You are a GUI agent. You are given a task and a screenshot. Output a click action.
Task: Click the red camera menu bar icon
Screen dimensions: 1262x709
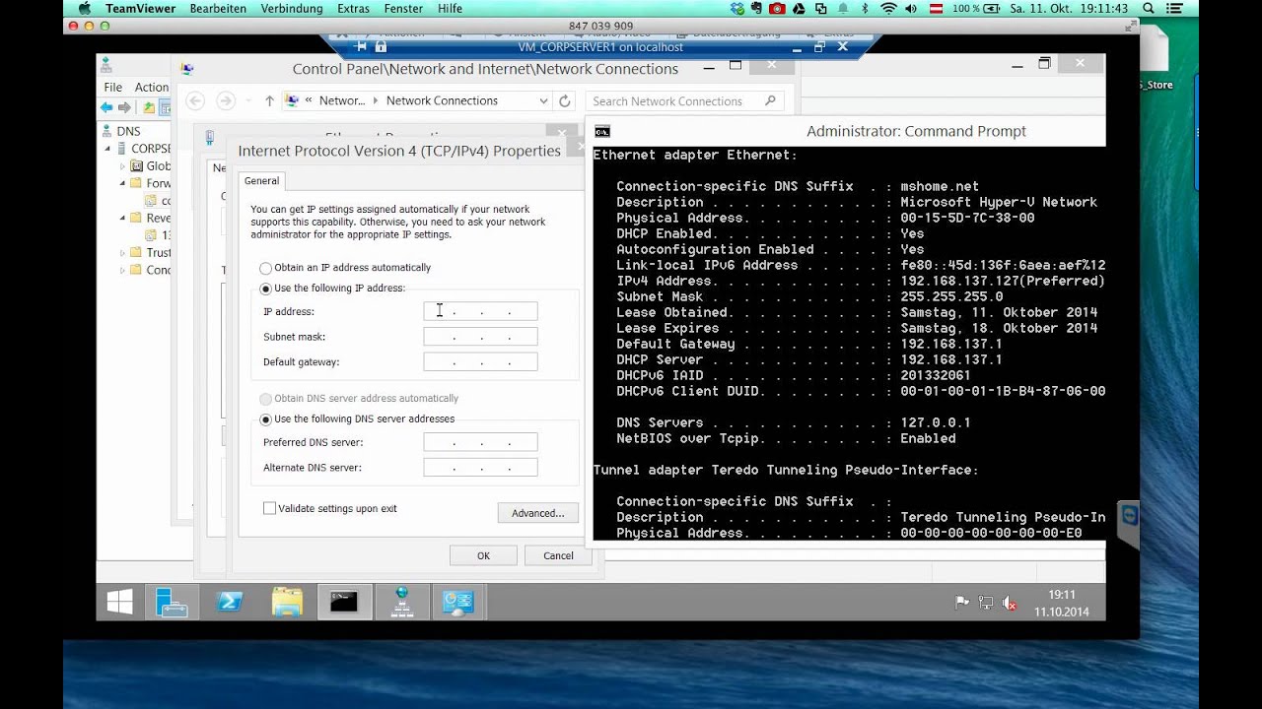pos(778,8)
